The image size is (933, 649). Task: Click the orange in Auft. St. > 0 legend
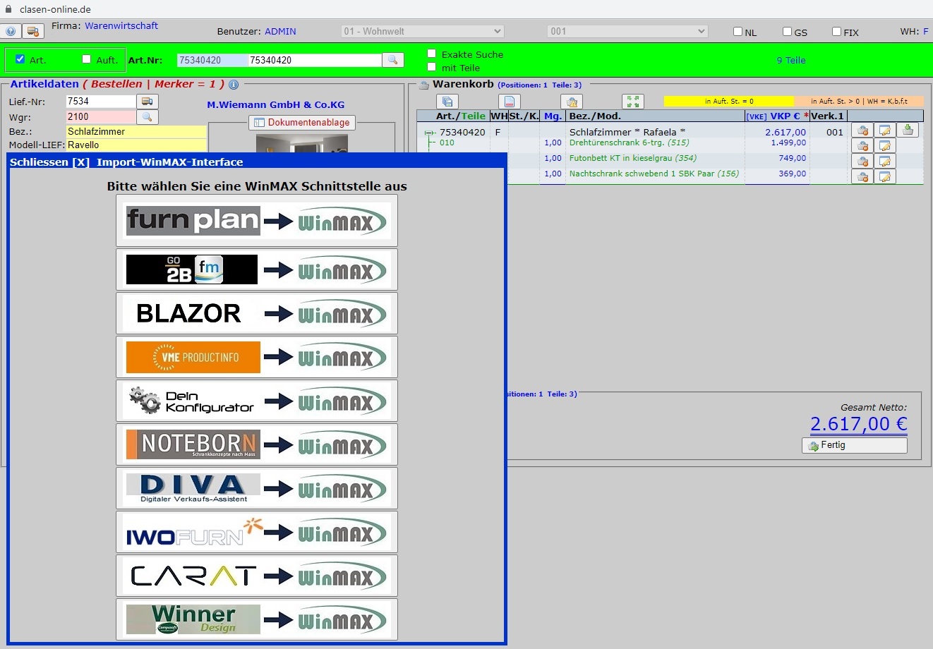859,101
